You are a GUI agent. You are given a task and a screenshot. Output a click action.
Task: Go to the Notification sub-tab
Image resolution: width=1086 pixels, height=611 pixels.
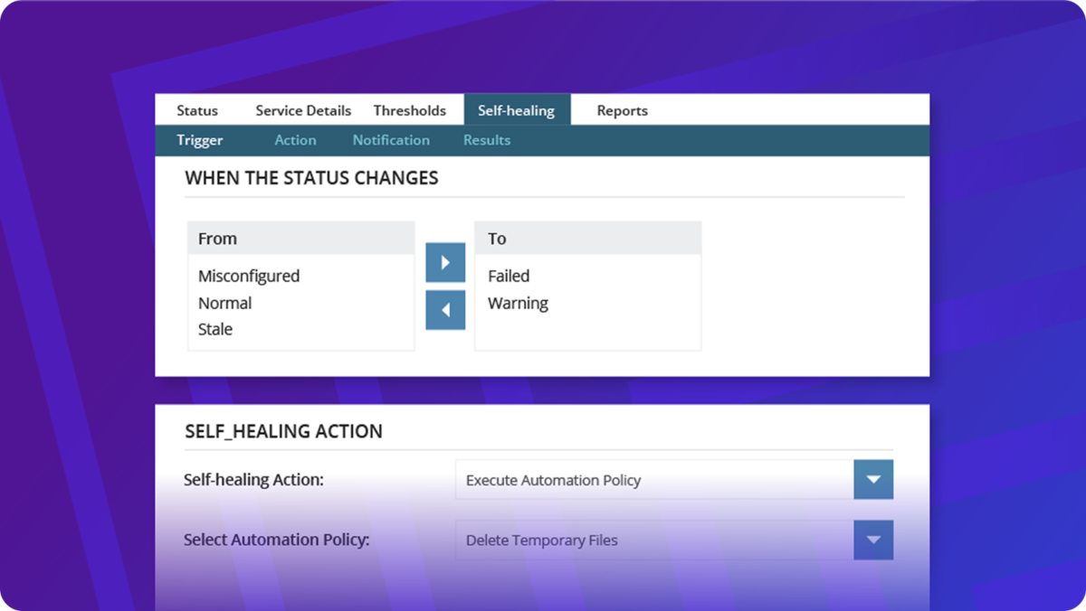pos(391,140)
